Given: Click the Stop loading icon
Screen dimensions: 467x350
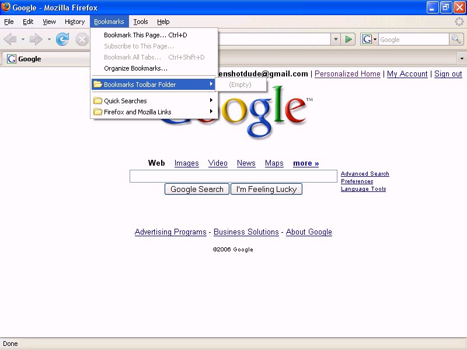Looking at the screenshot, I should (x=82, y=39).
